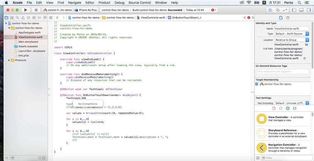Collapse the control-flow-for-demo group folder
Image resolution: width=314 pixels, height=161 pixels.
[x=9, y=28]
